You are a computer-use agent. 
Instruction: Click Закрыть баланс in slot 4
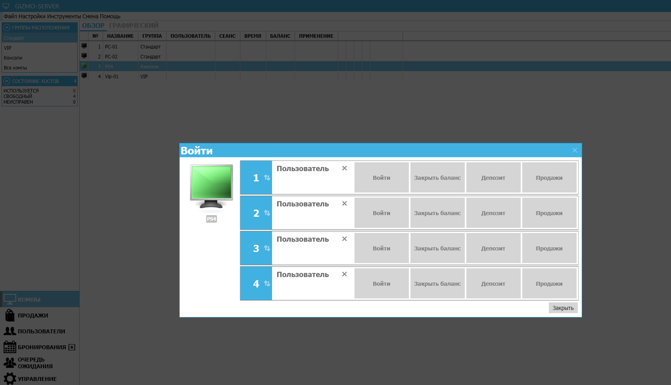(x=437, y=283)
